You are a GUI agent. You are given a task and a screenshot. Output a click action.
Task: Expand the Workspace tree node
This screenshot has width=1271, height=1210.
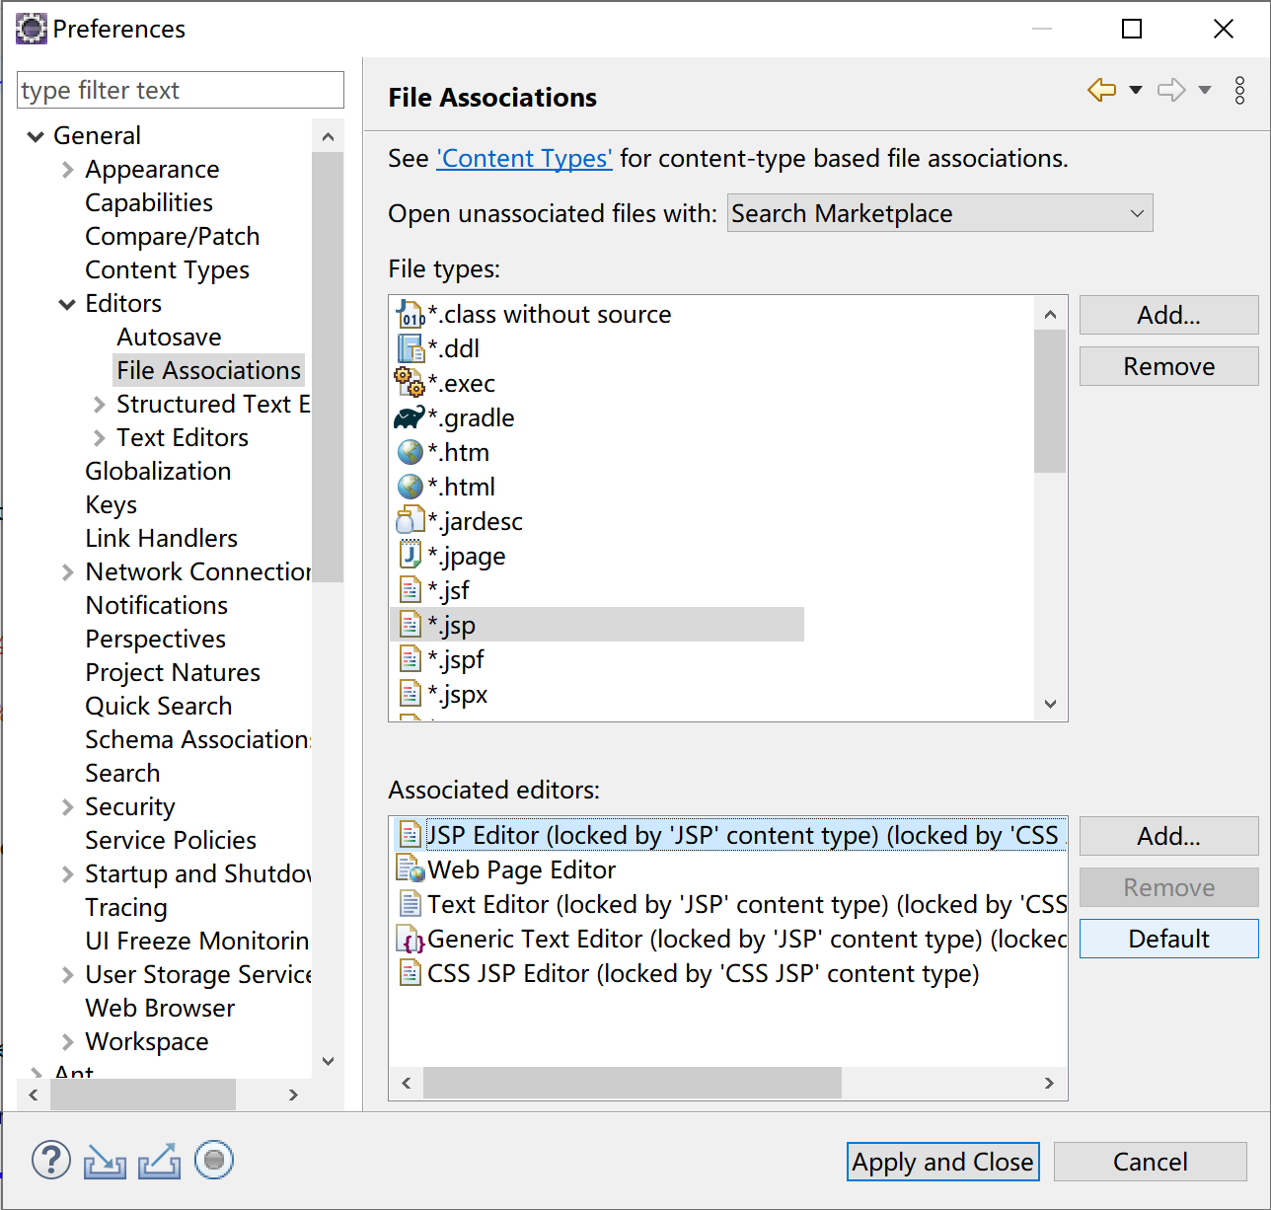click(x=67, y=1042)
